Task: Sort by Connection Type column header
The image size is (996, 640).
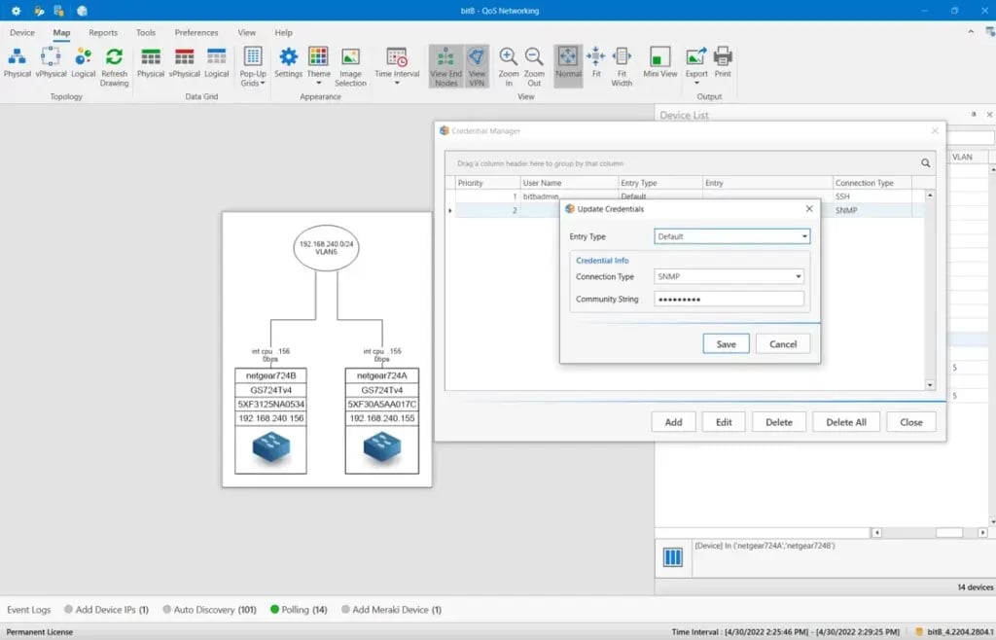Action: [872, 183]
